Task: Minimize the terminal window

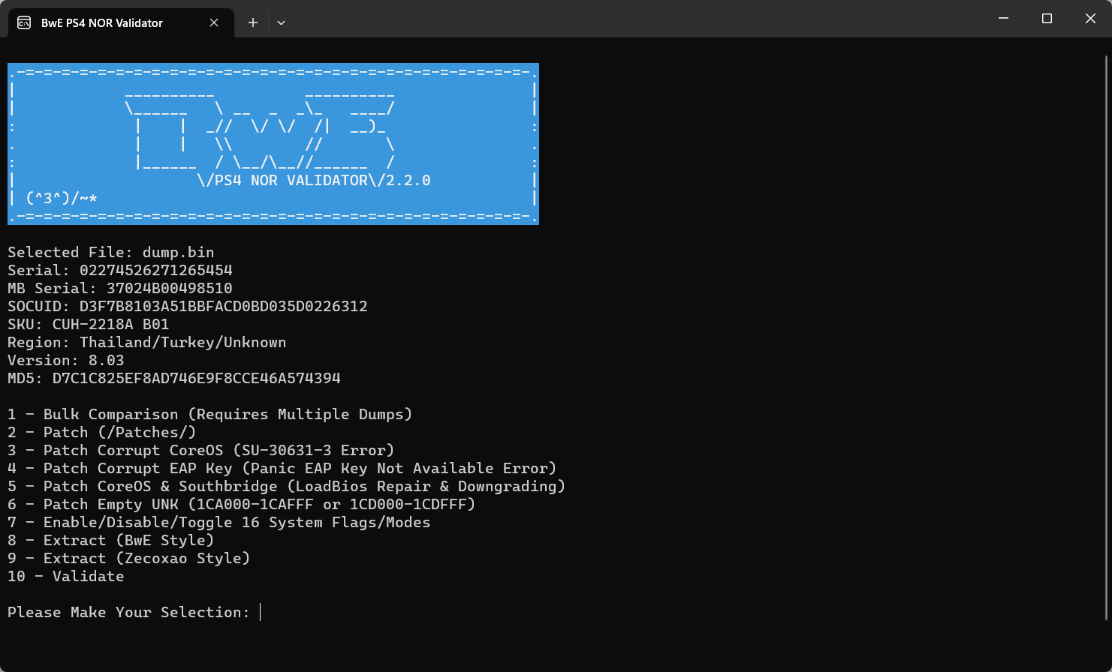Action: (1004, 19)
